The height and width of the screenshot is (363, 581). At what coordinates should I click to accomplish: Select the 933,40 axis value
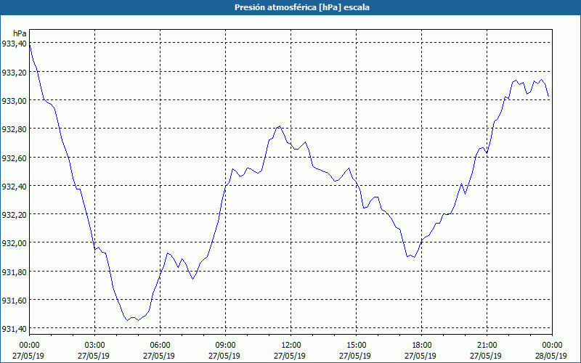[14, 44]
